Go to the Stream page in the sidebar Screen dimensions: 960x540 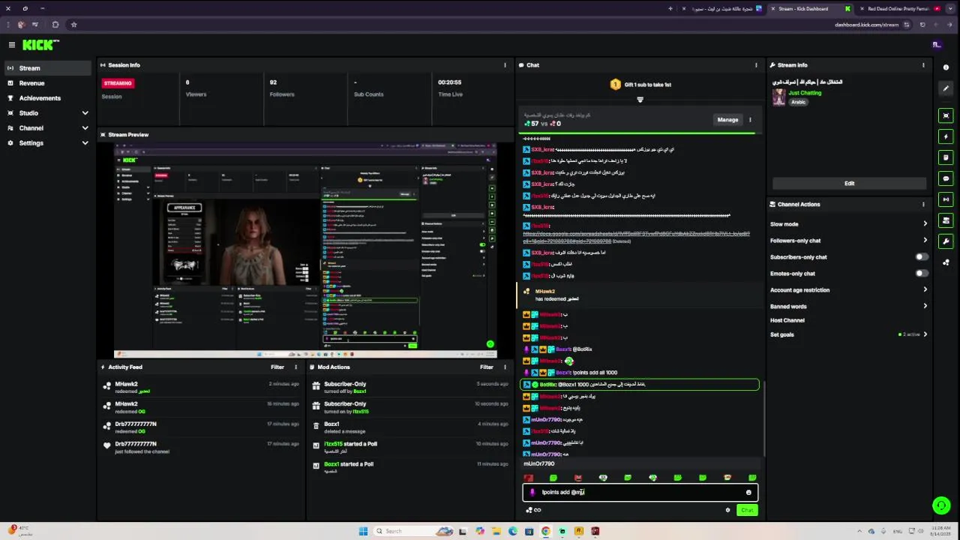[48, 68]
